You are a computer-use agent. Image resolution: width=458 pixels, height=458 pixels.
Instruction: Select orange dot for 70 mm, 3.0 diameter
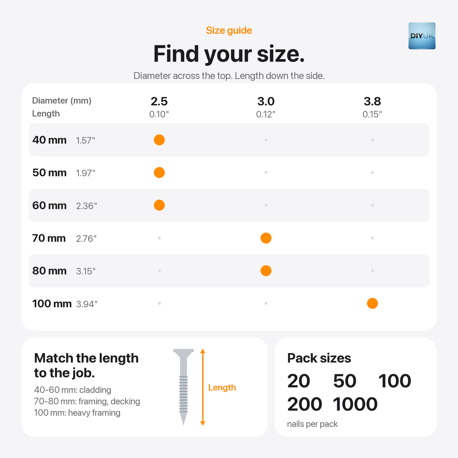point(266,238)
